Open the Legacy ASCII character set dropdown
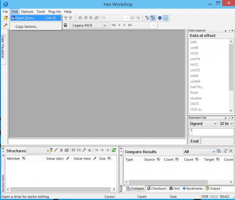Viewport: 235px width, 200px height. click(x=89, y=25)
